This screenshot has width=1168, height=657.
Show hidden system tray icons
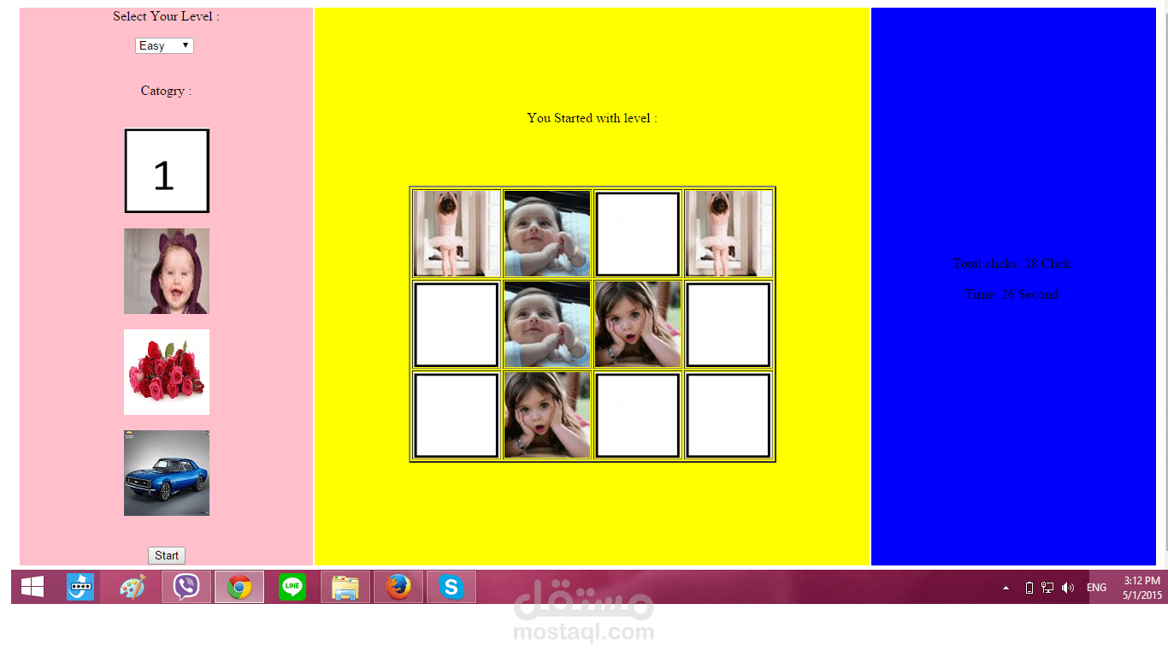(x=1006, y=588)
